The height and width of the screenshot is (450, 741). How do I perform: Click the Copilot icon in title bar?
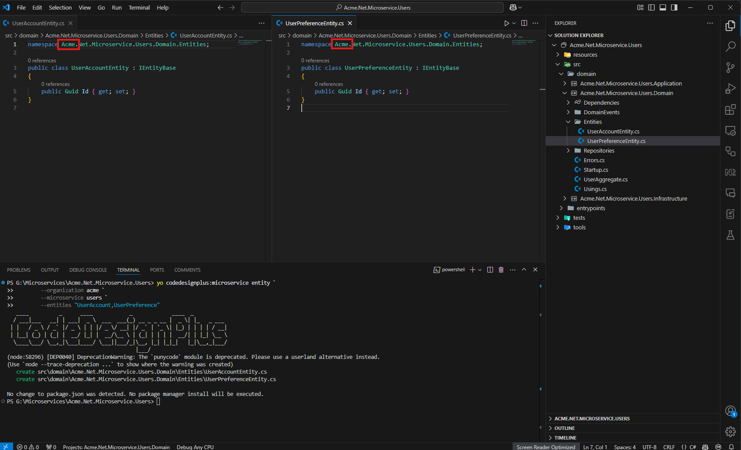513,7
